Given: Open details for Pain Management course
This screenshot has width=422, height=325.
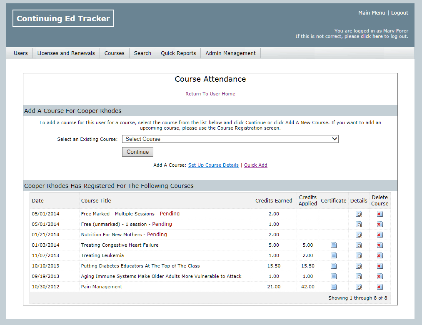Looking at the screenshot, I should tap(359, 287).
